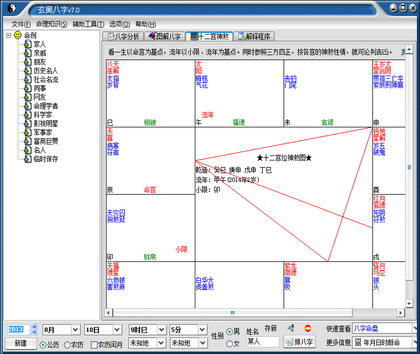
Task: Click the 姓名 name input field
Action: click(x=262, y=342)
